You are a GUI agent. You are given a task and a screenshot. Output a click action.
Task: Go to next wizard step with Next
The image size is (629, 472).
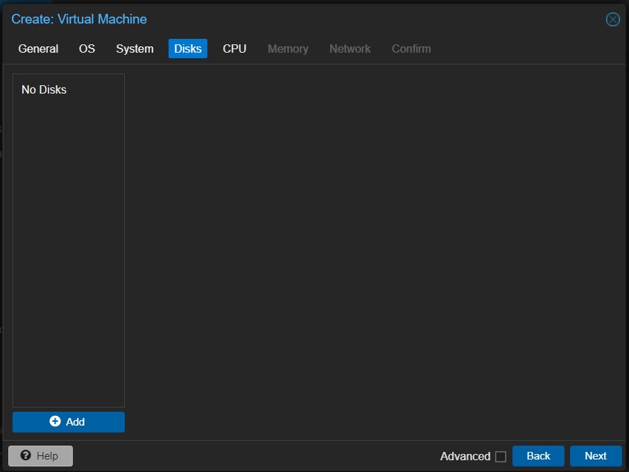596,456
